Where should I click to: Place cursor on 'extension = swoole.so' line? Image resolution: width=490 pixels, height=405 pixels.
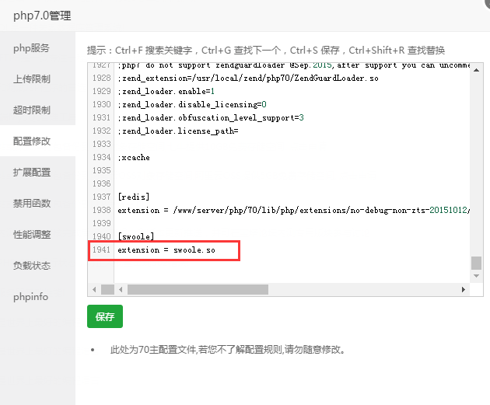click(166, 250)
